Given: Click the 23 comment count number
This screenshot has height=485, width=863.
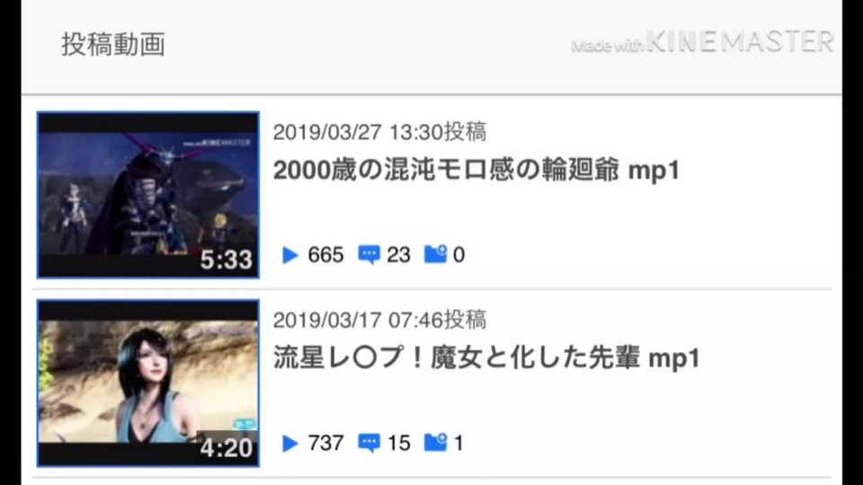Looking at the screenshot, I should pyautogui.click(x=398, y=255).
